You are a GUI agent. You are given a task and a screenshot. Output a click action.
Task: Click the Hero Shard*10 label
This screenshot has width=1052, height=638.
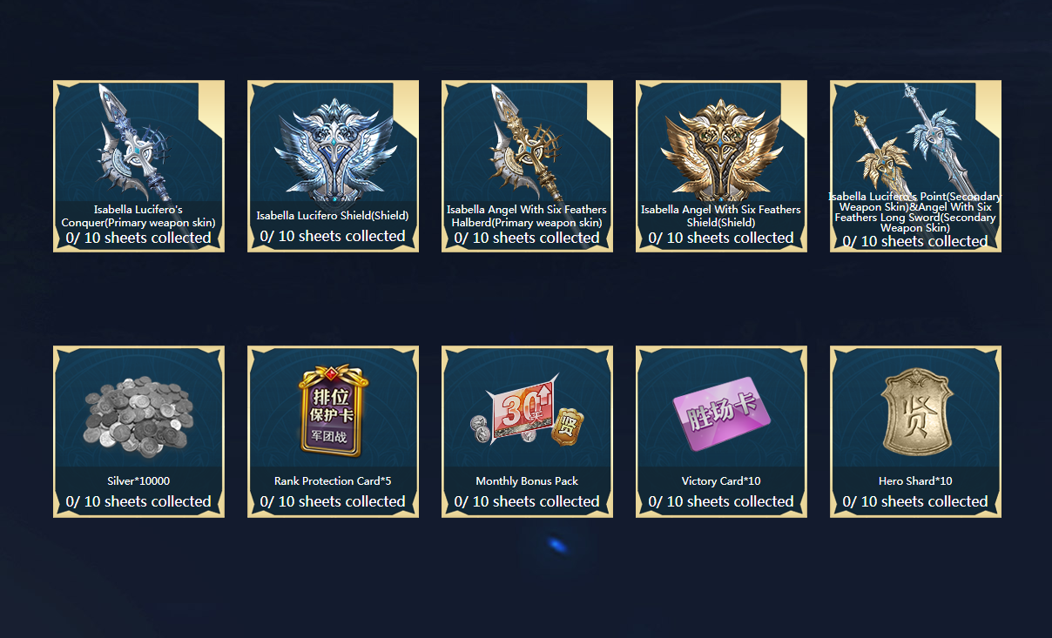[915, 480]
